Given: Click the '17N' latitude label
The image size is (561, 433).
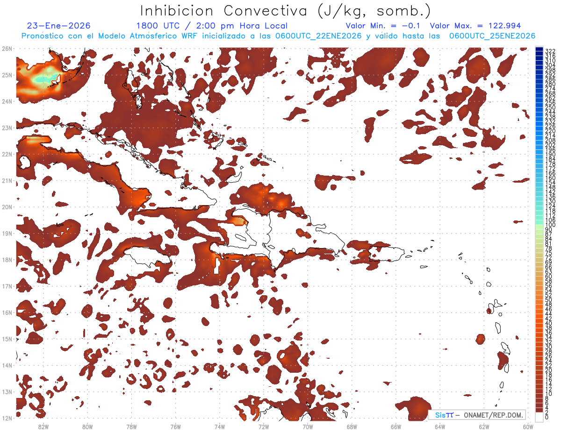Looking at the screenshot, I should pyautogui.click(x=7, y=286).
